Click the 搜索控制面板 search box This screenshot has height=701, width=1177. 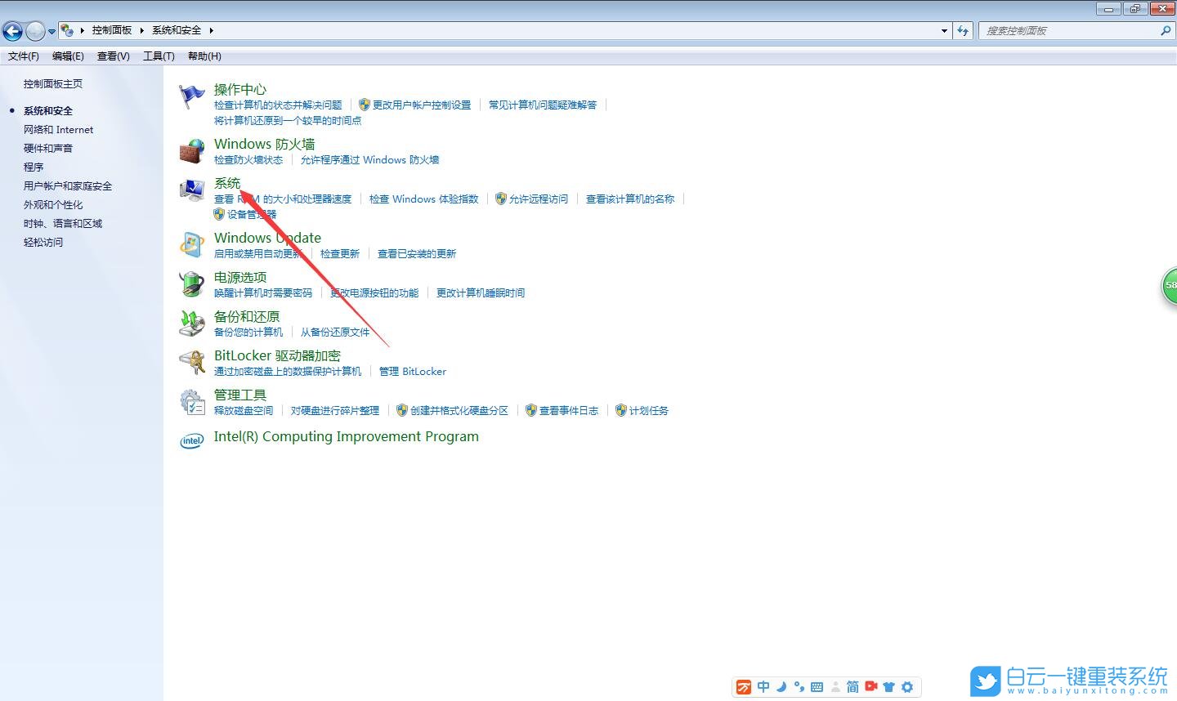(x=1071, y=30)
